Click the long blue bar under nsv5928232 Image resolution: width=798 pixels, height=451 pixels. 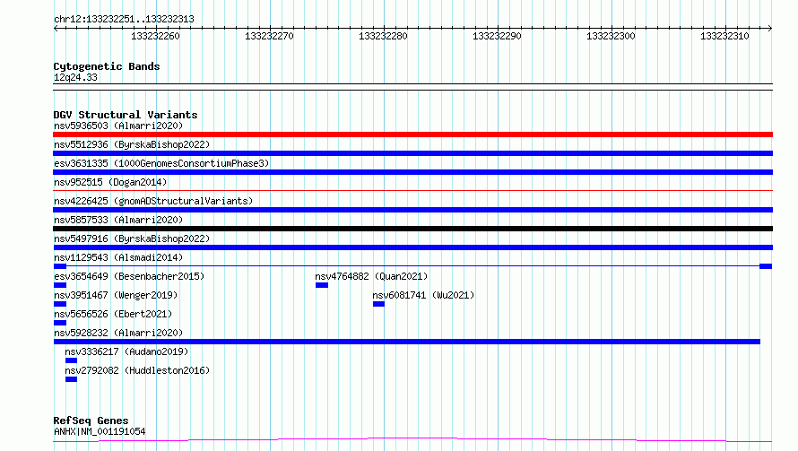pos(407,342)
